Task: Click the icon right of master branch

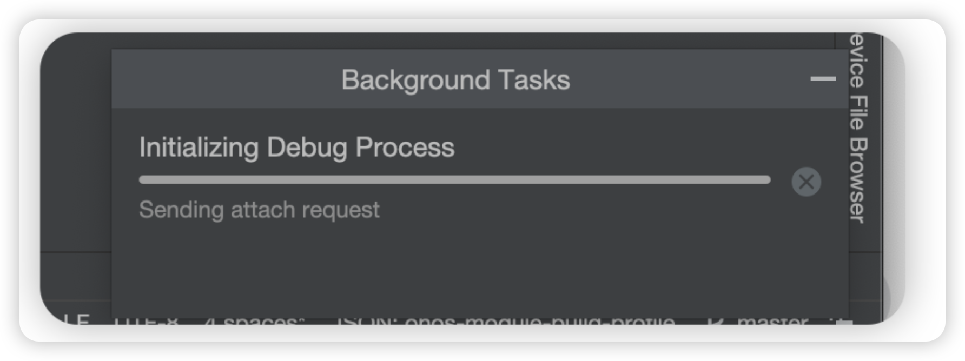Action: pos(842,321)
